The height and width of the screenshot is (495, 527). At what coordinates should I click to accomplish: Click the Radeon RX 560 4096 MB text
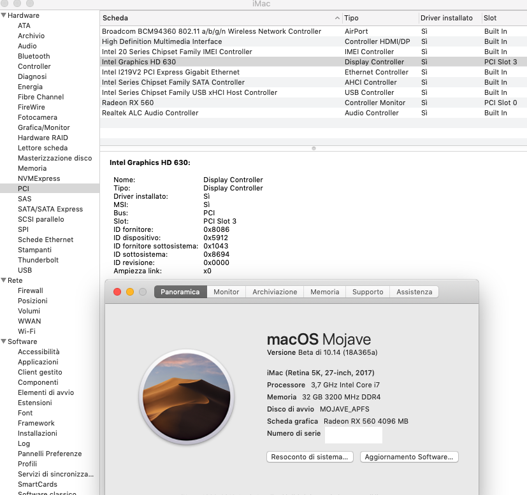coord(366,421)
